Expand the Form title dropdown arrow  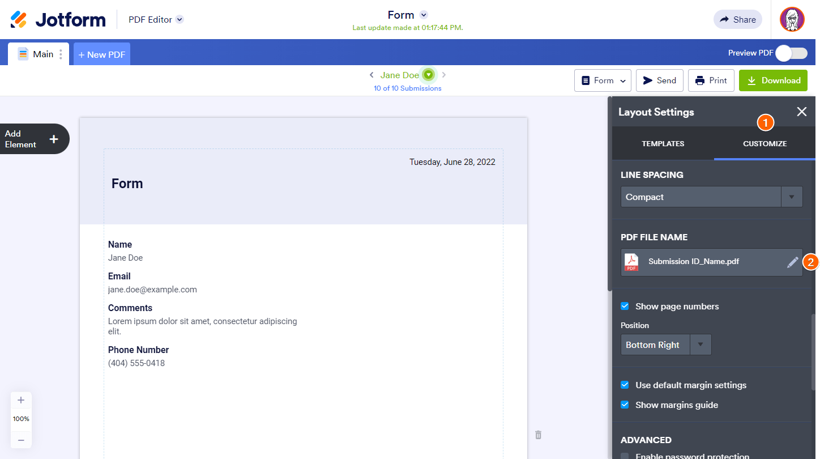(x=424, y=15)
